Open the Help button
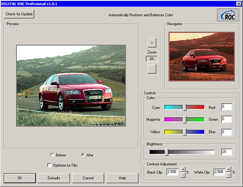 point(122,178)
